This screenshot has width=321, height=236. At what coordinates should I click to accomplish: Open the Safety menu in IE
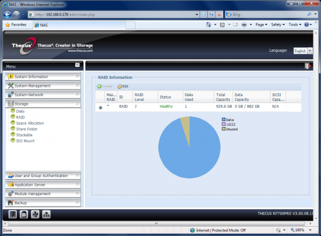coord(278,24)
